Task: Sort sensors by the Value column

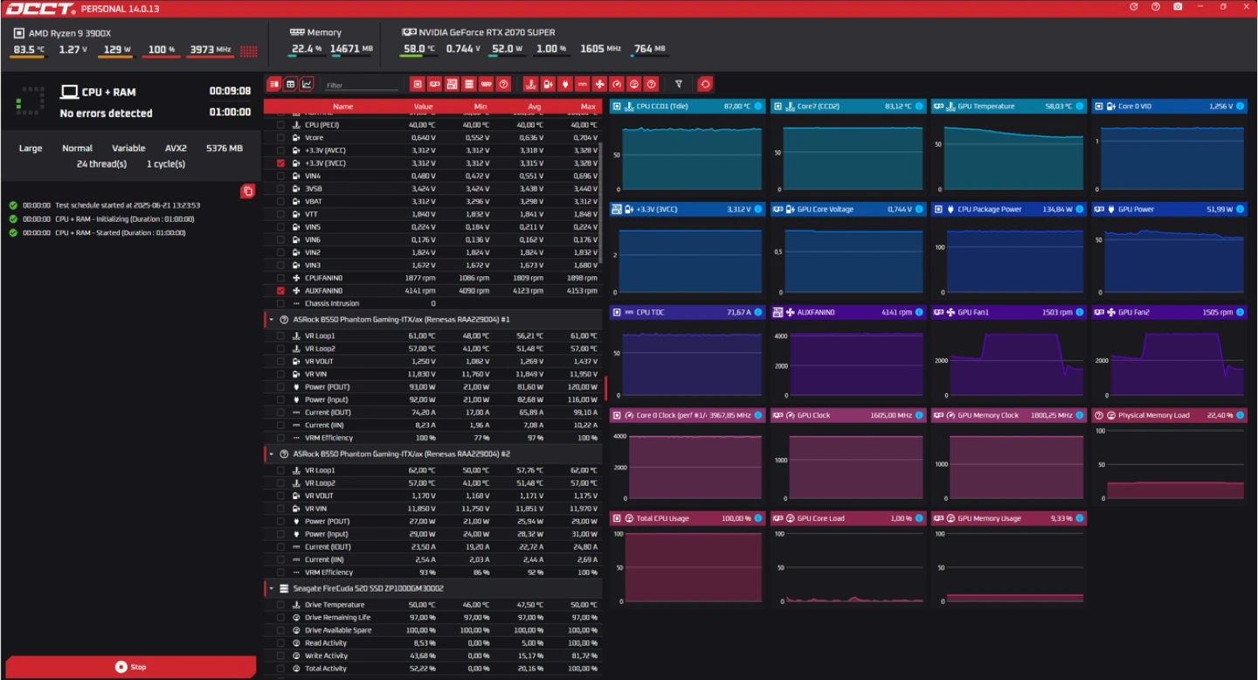Action: [423, 107]
